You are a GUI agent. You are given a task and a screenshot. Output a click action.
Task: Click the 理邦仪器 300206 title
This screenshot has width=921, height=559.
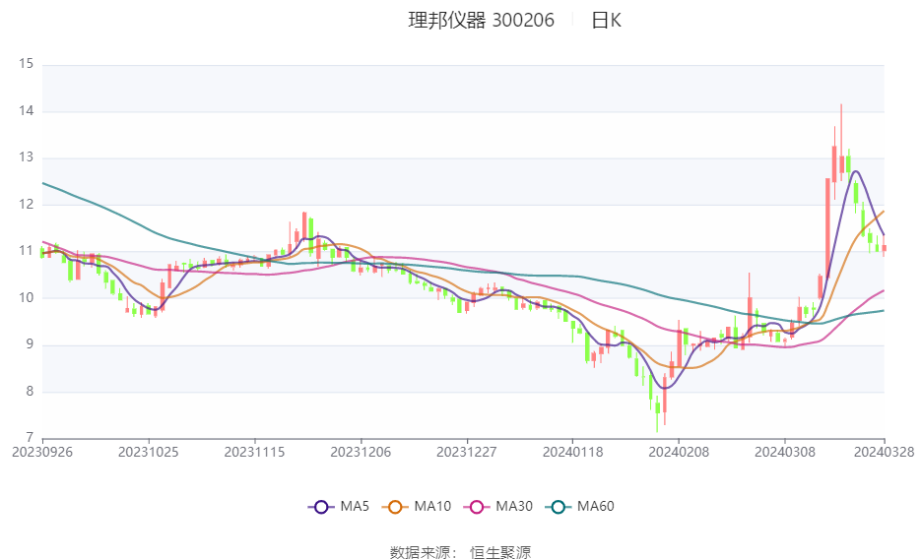pos(481,21)
